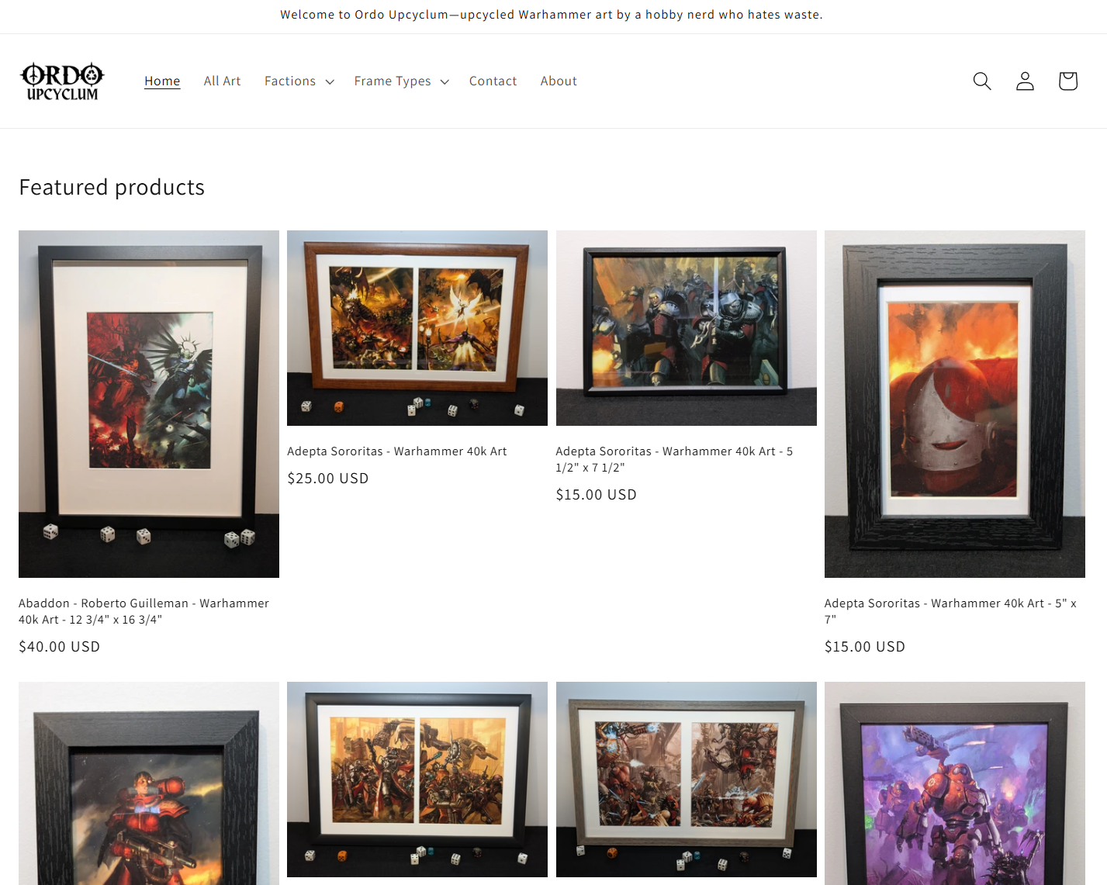Click the welcome announcement bar text
1107x885 pixels.
552,15
